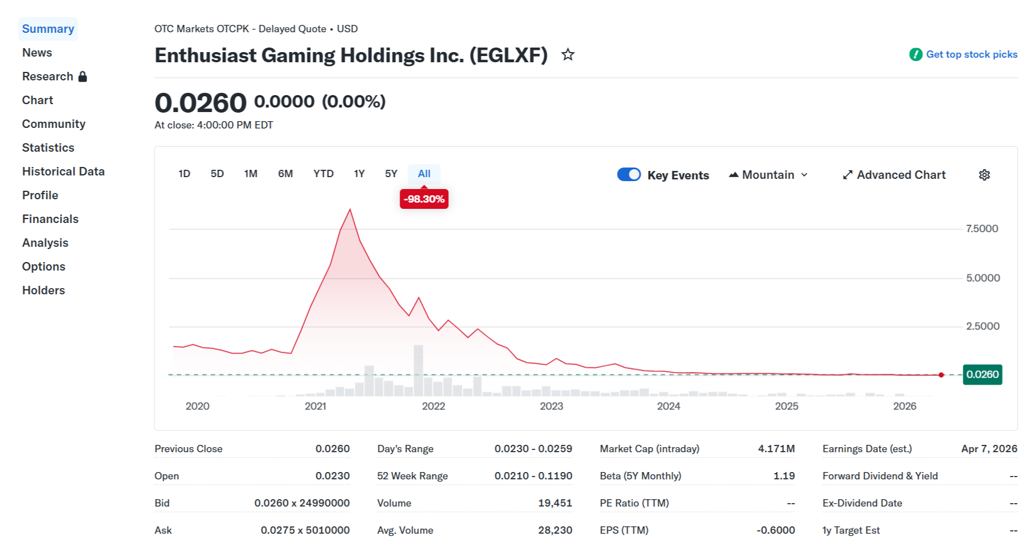Image resolution: width=1025 pixels, height=549 pixels.
Task: Click the green top stock picks icon
Action: tap(915, 54)
